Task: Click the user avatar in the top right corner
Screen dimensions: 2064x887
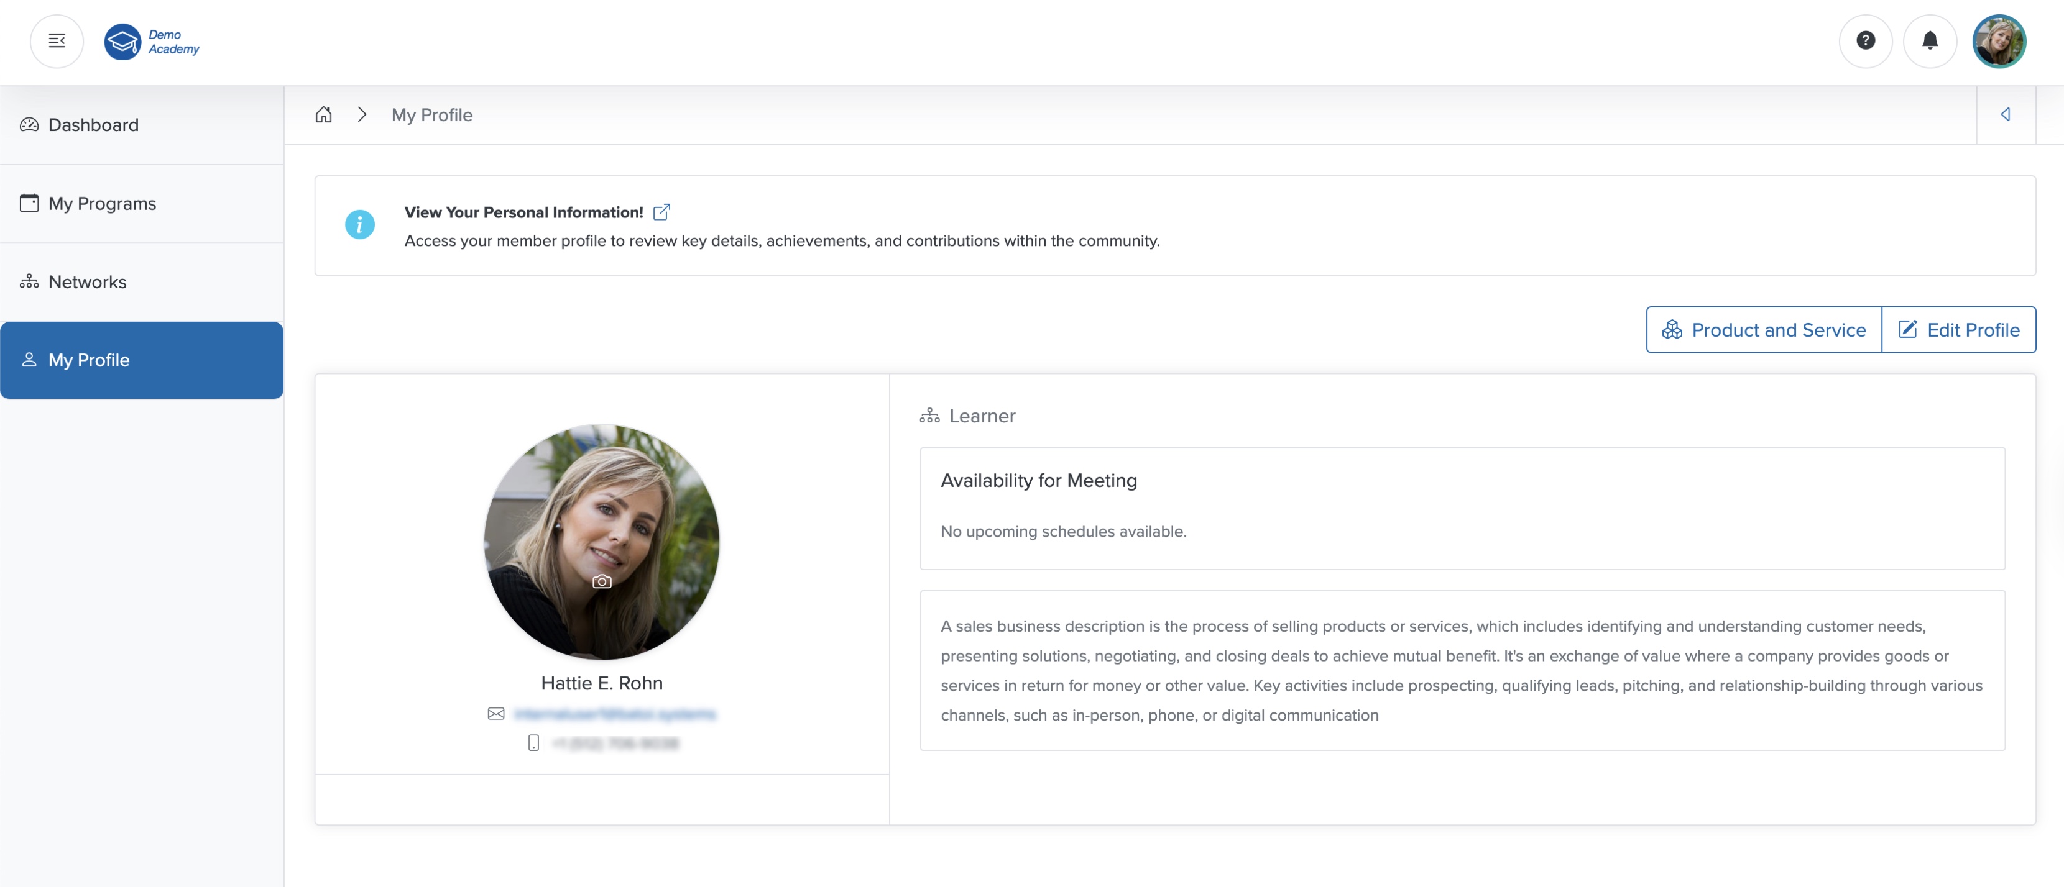Action: tap(1999, 41)
